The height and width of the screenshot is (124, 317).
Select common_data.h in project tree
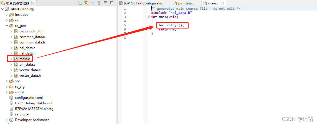(32, 42)
